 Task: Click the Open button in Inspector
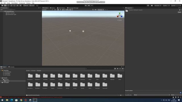point(179,12)
